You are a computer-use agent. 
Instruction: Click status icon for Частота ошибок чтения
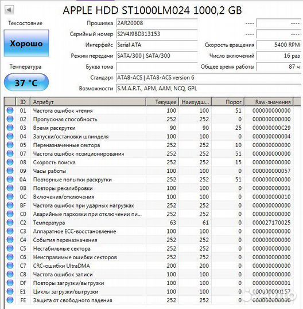click(x=10, y=110)
